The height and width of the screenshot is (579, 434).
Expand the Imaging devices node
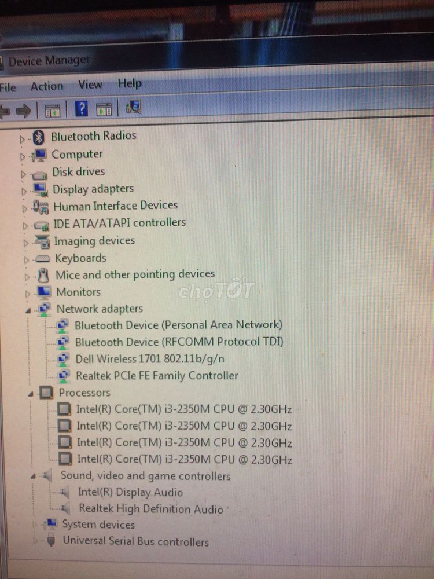pos(26,243)
